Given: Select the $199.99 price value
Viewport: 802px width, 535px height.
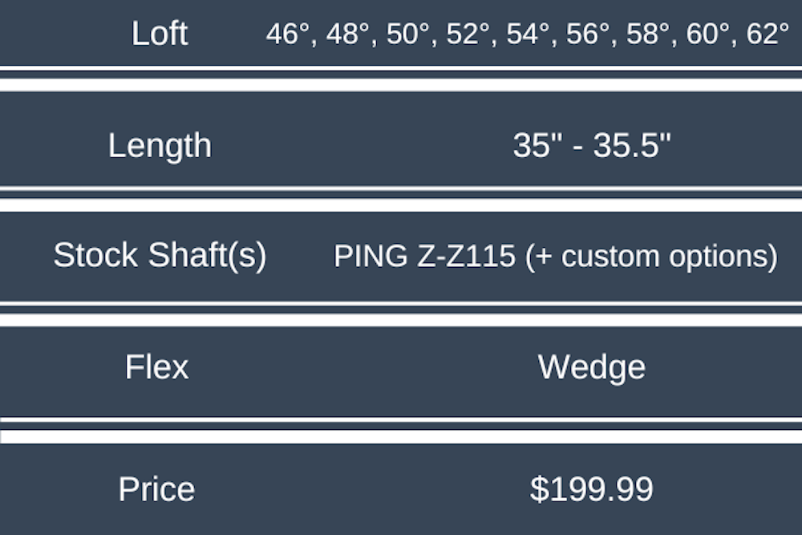Looking at the screenshot, I should pyautogui.click(x=592, y=489).
